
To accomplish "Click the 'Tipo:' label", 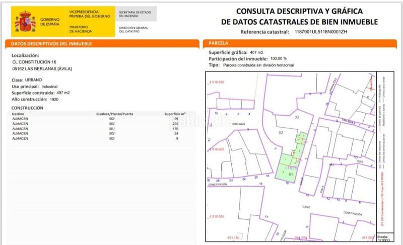I will pos(215,65).
